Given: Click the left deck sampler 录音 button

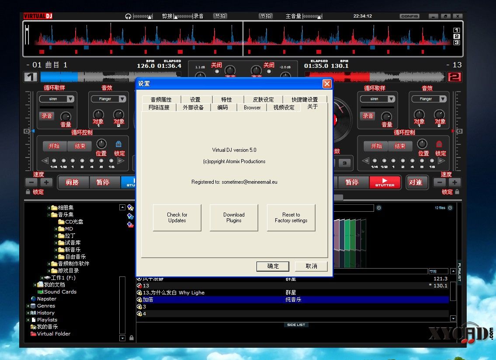Looking at the screenshot, I should coord(47,116).
